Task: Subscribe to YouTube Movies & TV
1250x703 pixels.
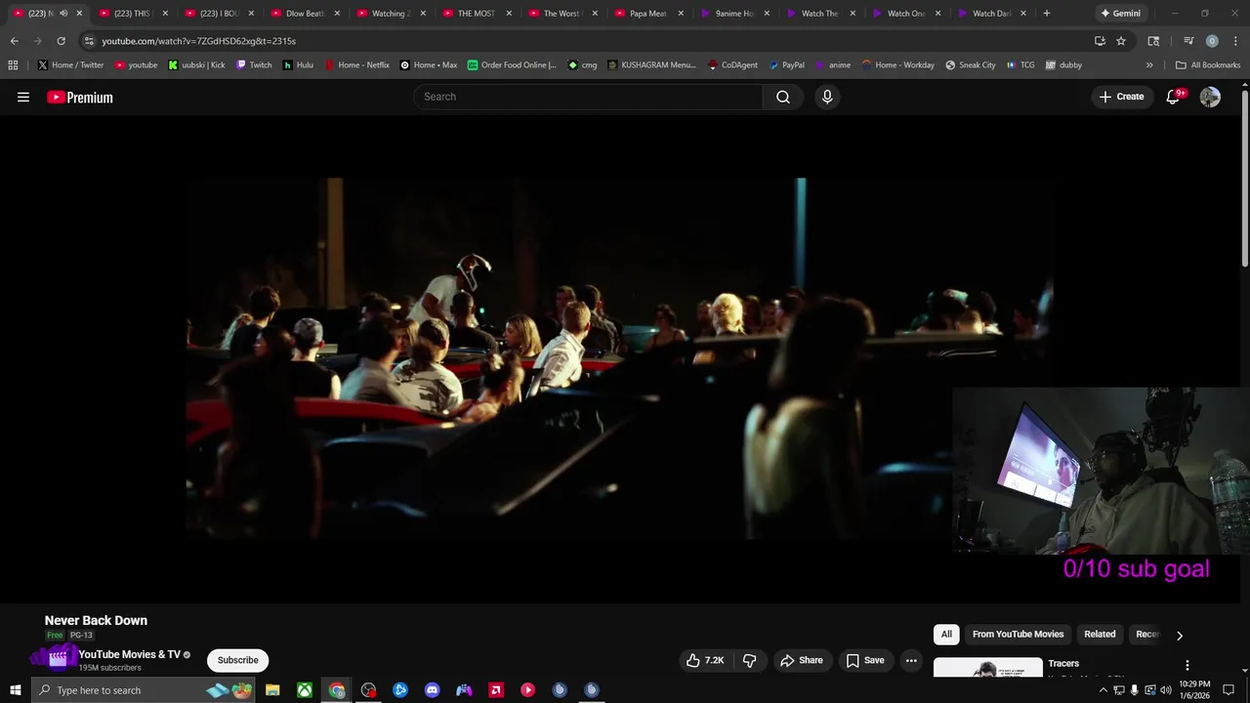Action: click(x=237, y=660)
